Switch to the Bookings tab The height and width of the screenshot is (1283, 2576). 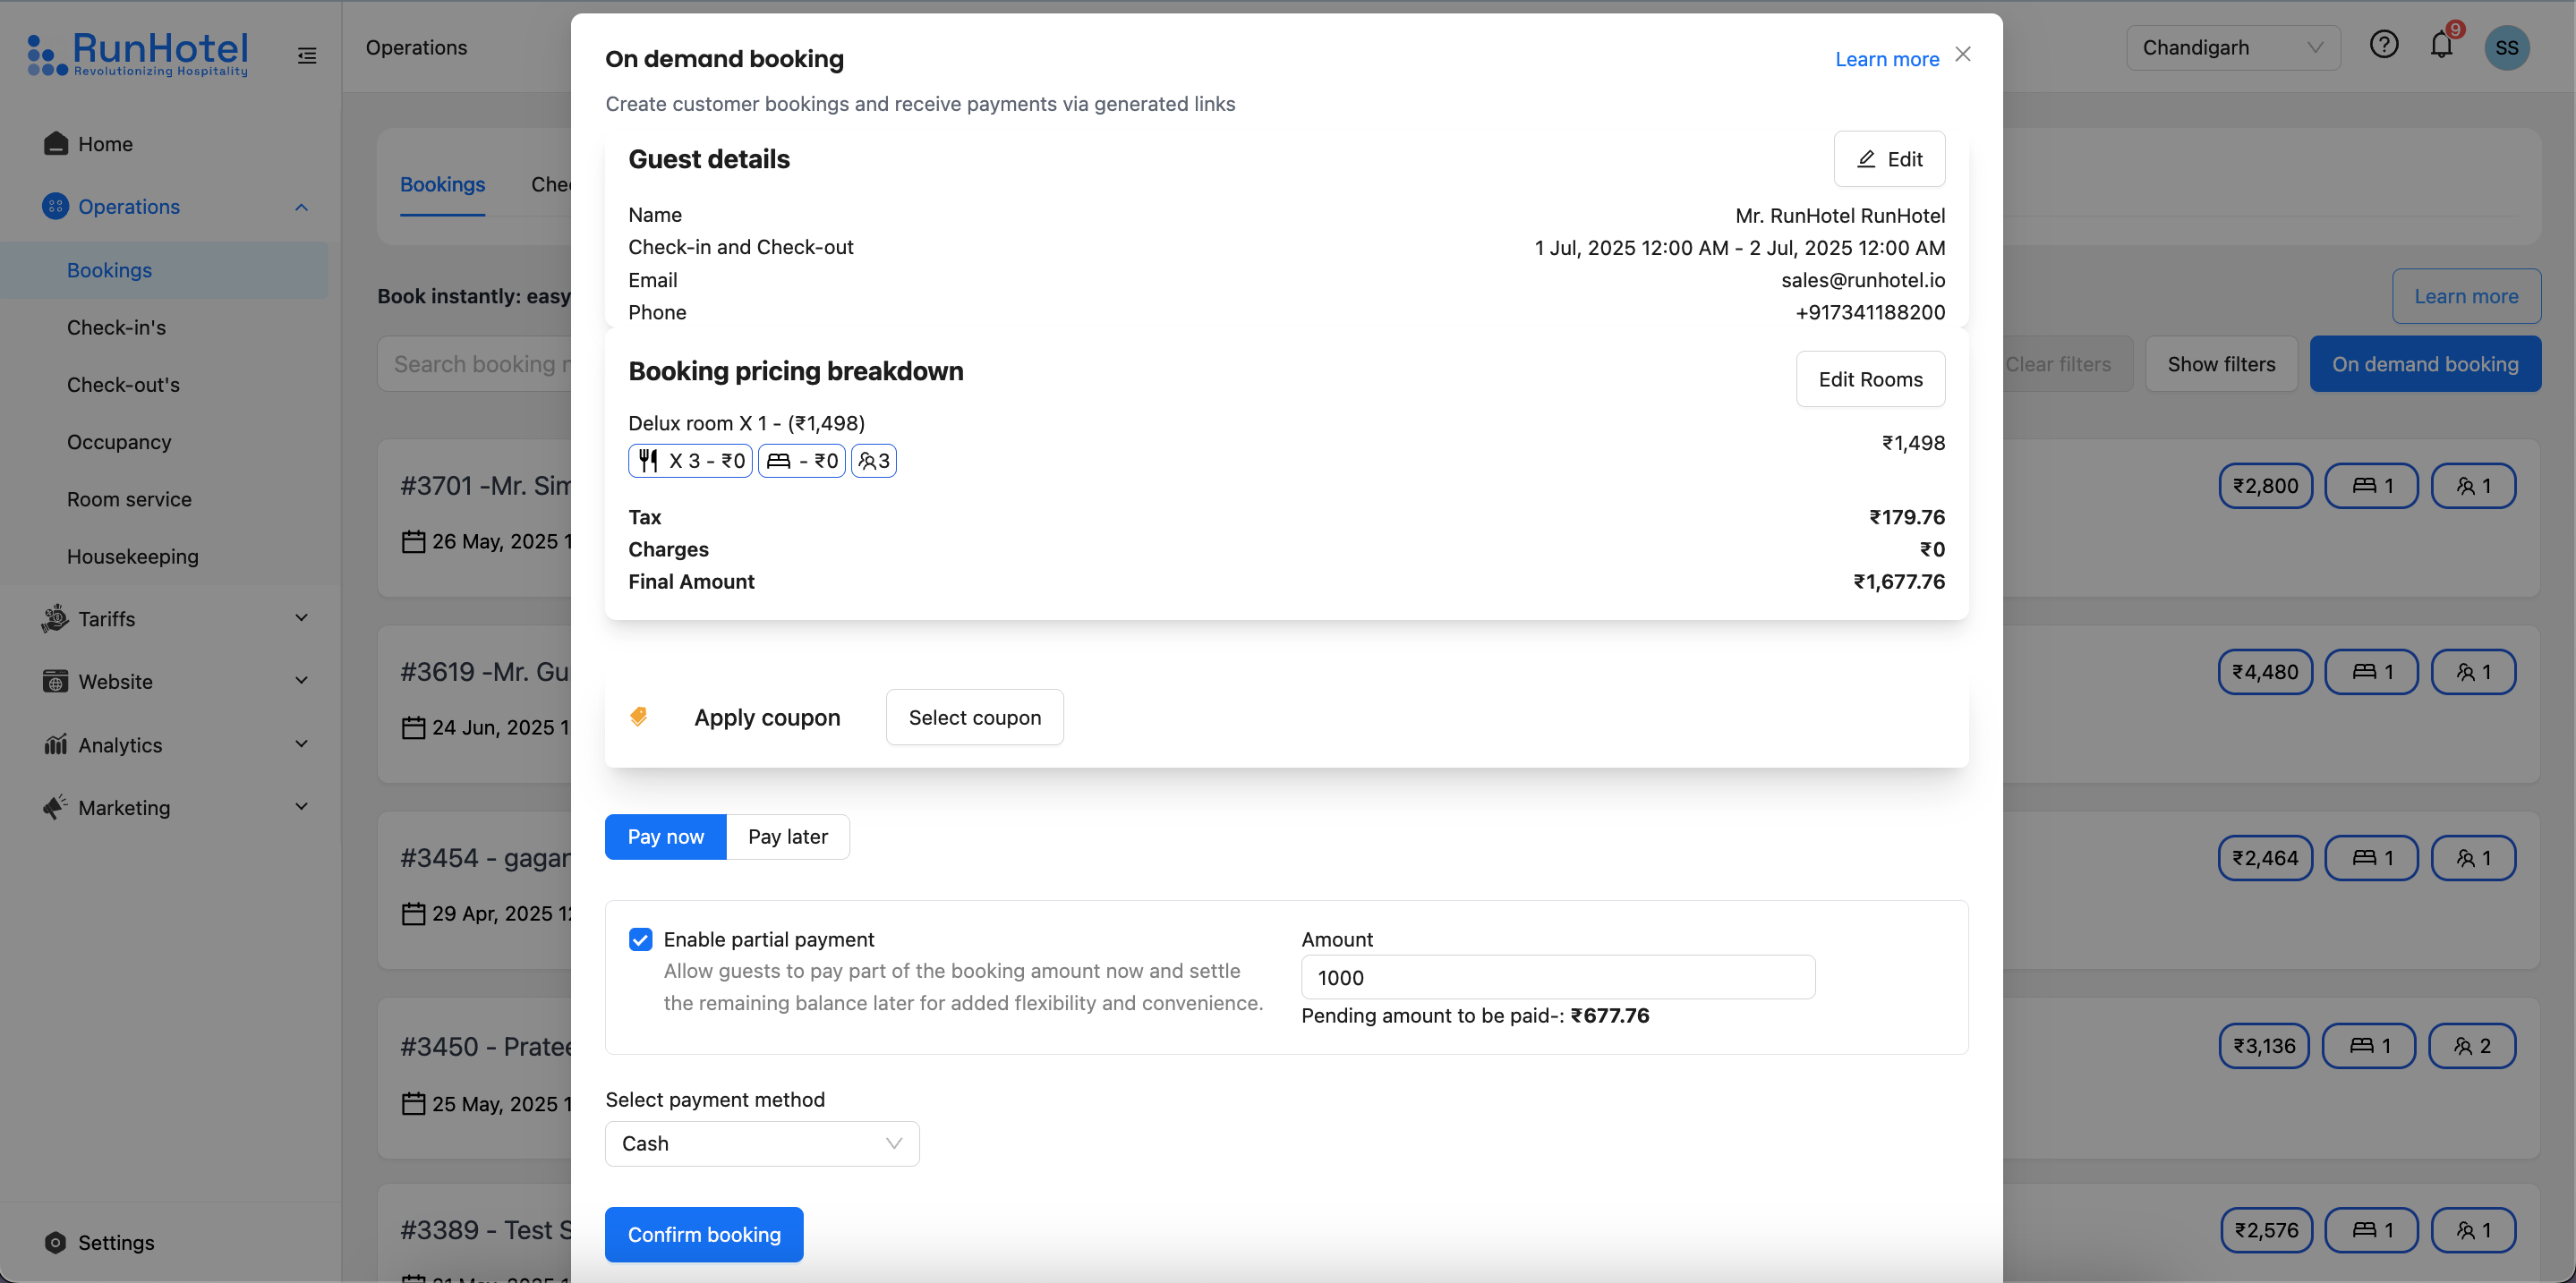click(x=442, y=185)
